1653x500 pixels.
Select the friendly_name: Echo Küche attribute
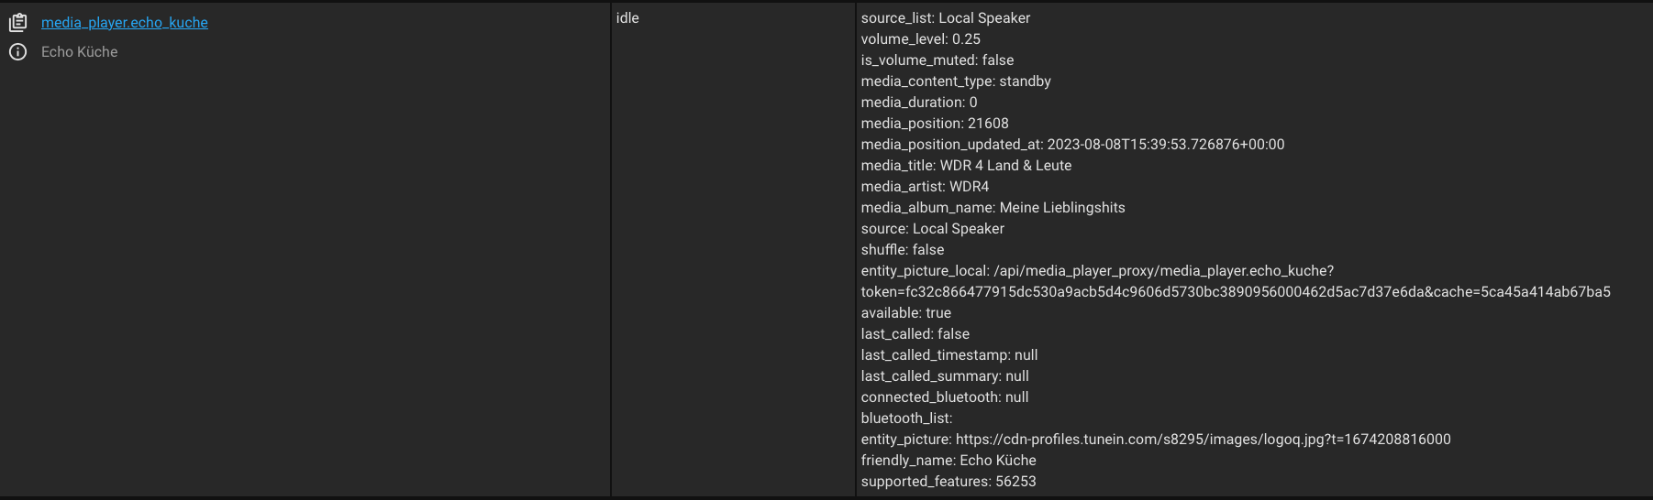pos(949,461)
